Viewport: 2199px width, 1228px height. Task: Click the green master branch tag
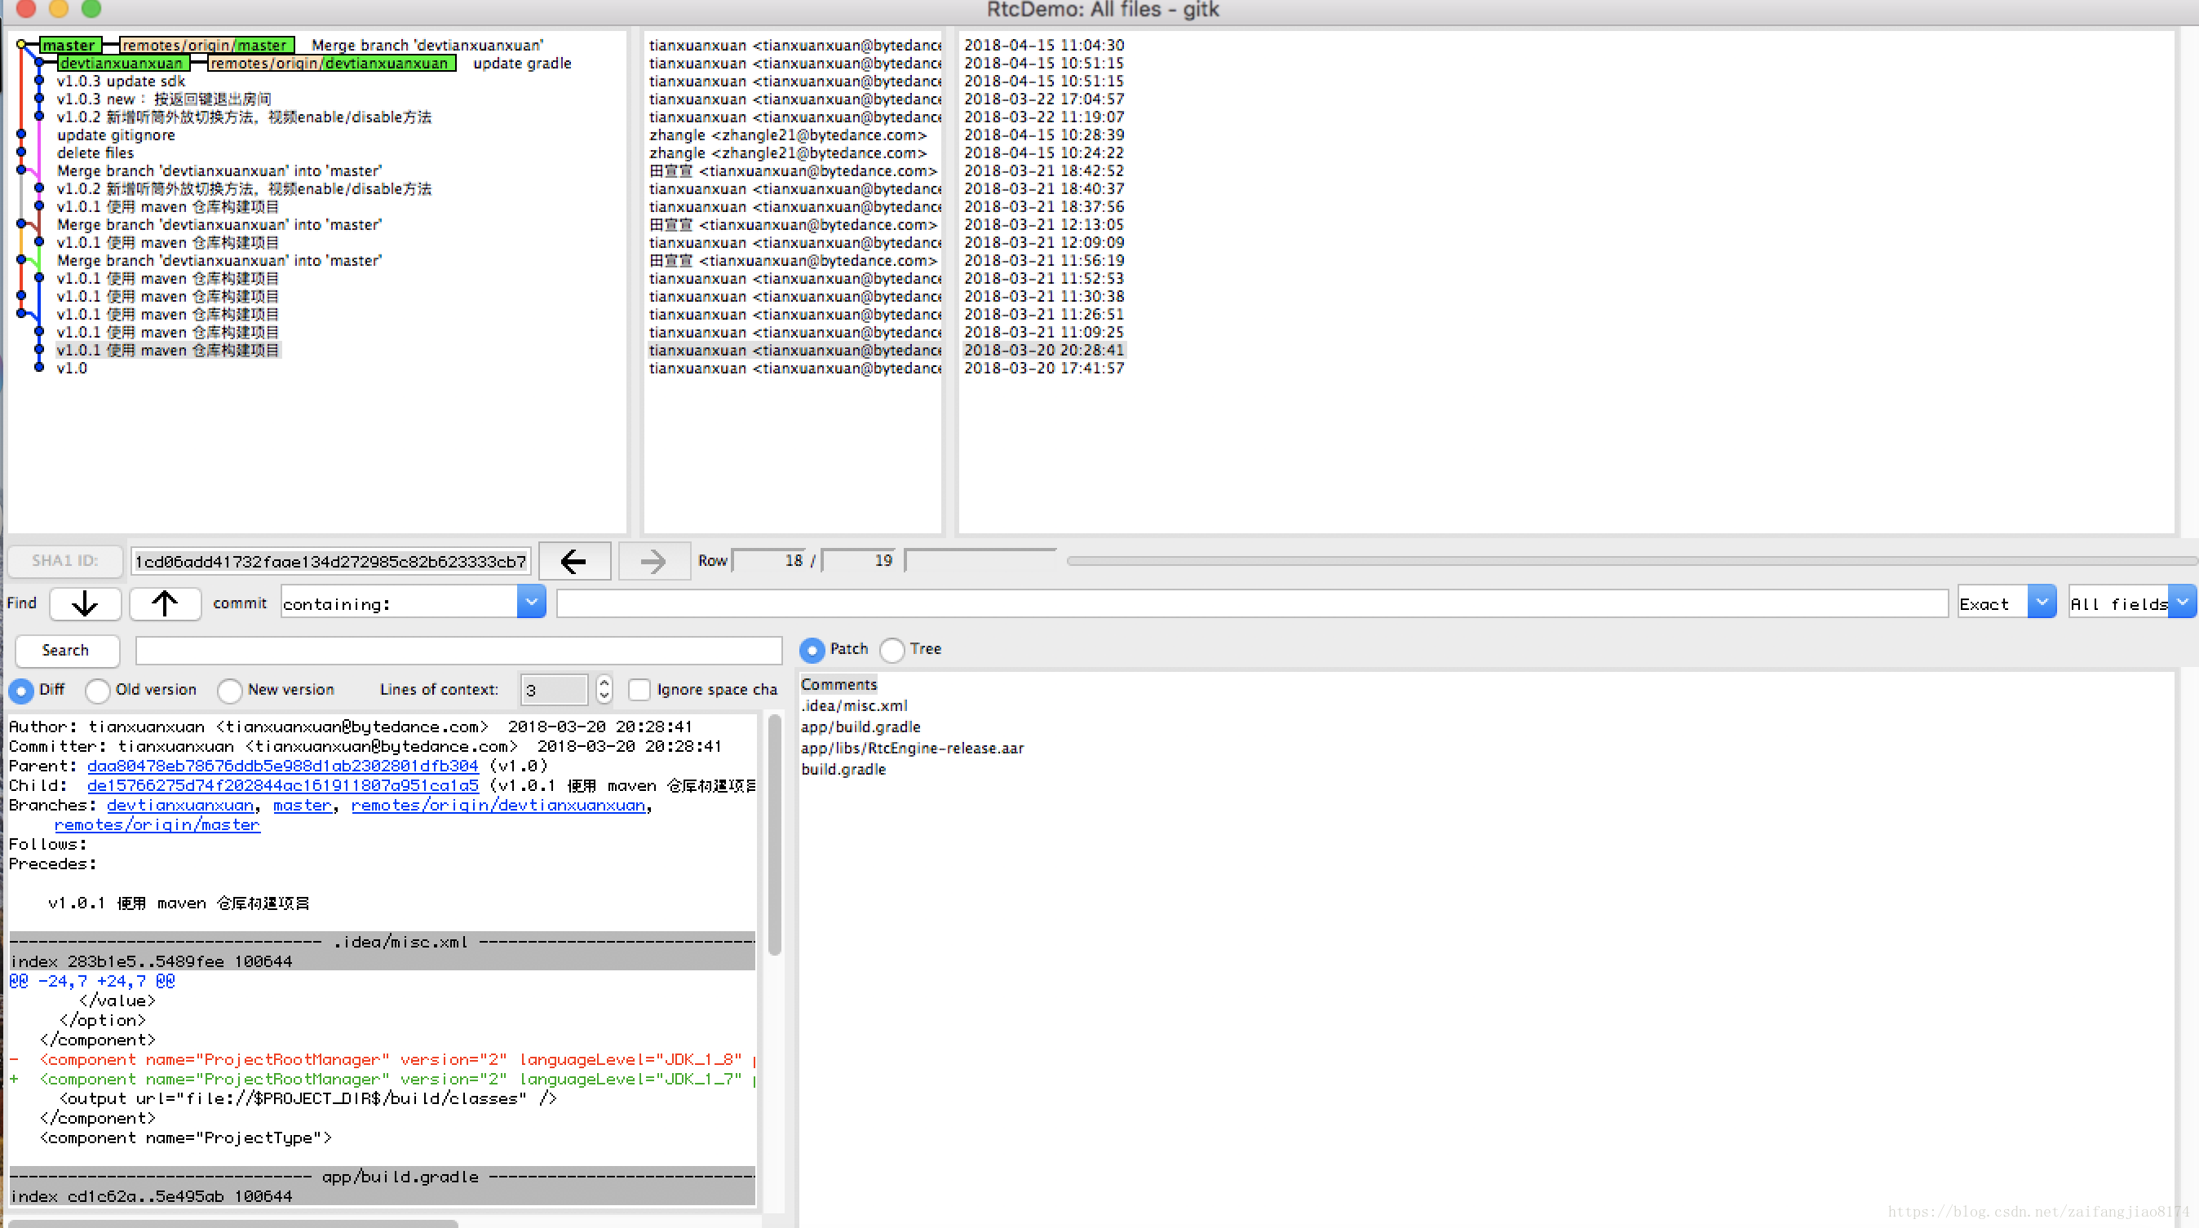click(70, 45)
